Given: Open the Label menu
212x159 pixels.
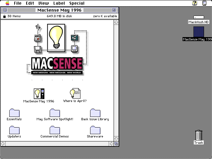Looking at the screenshot, I should pos(59,3).
